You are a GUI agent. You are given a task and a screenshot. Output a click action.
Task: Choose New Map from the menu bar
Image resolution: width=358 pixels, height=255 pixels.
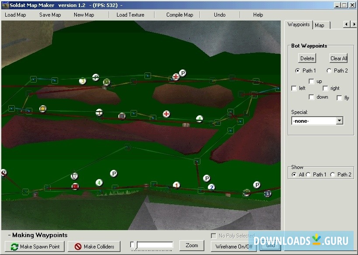click(x=84, y=15)
